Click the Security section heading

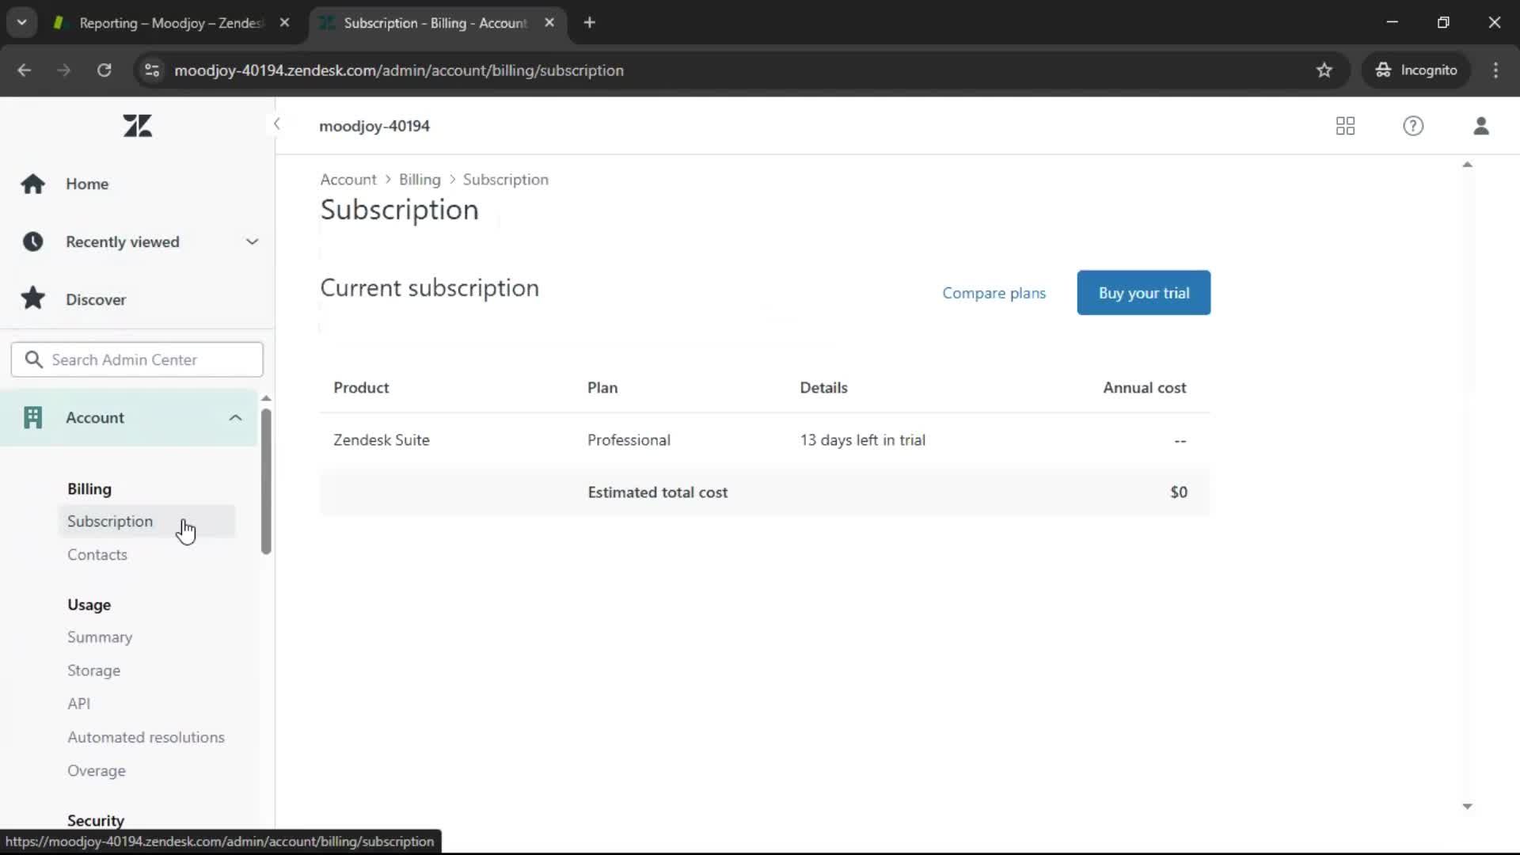(96, 820)
